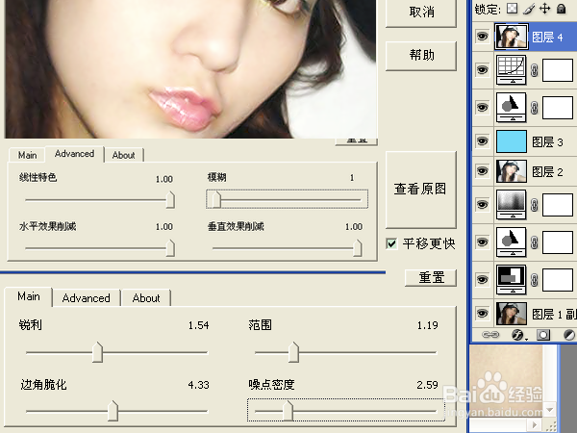
Task: Create new adjustment layer half-circle icon
Action: pos(569,335)
